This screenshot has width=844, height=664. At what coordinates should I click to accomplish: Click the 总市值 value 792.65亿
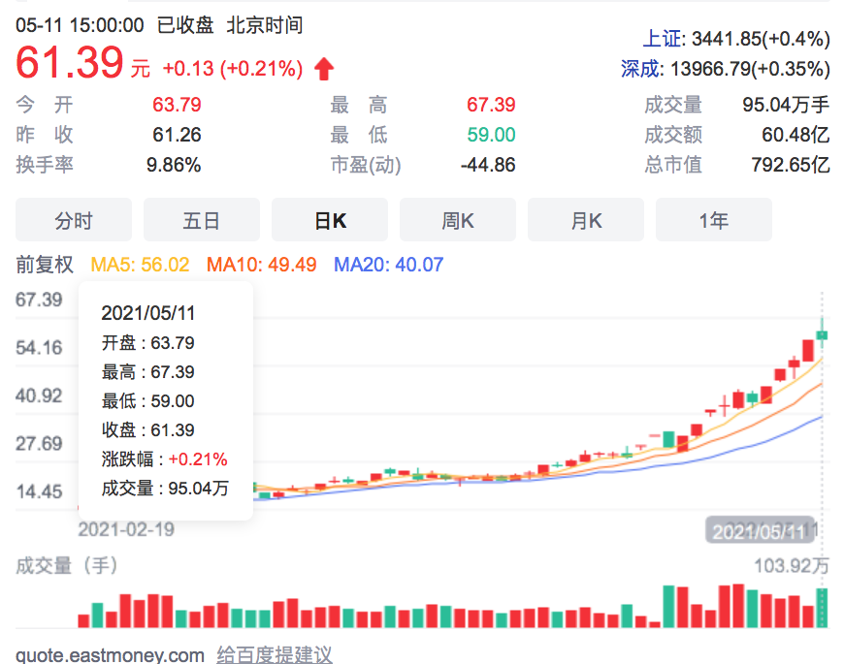(791, 165)
